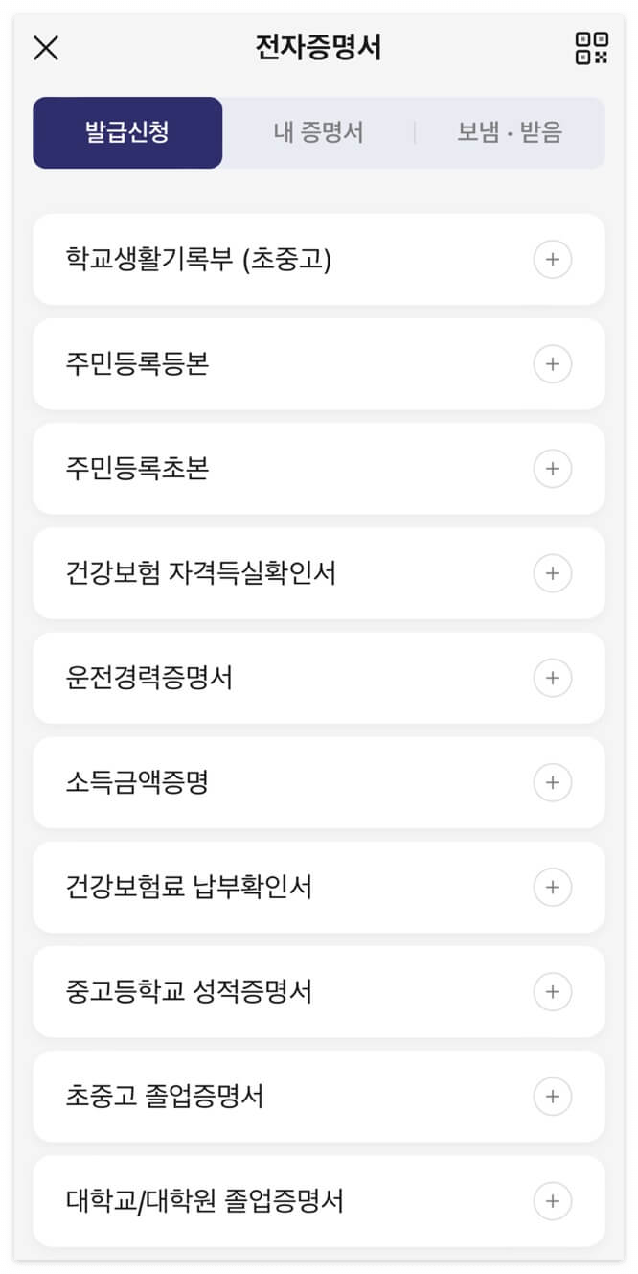This screenshot has height=1274, width=638.
Task: Switch to the 내 증명서 tab
Action: 320,132
